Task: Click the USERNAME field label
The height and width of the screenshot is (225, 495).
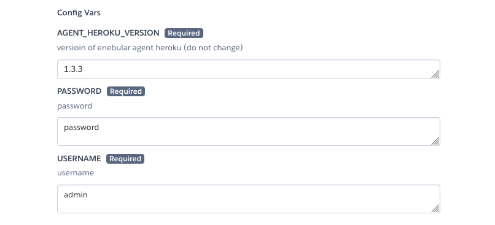Action: pos(79,159)
